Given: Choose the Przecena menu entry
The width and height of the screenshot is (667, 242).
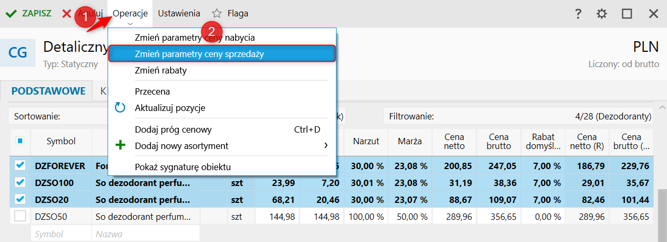Looking at the screenshot, I should pos(152,91).
